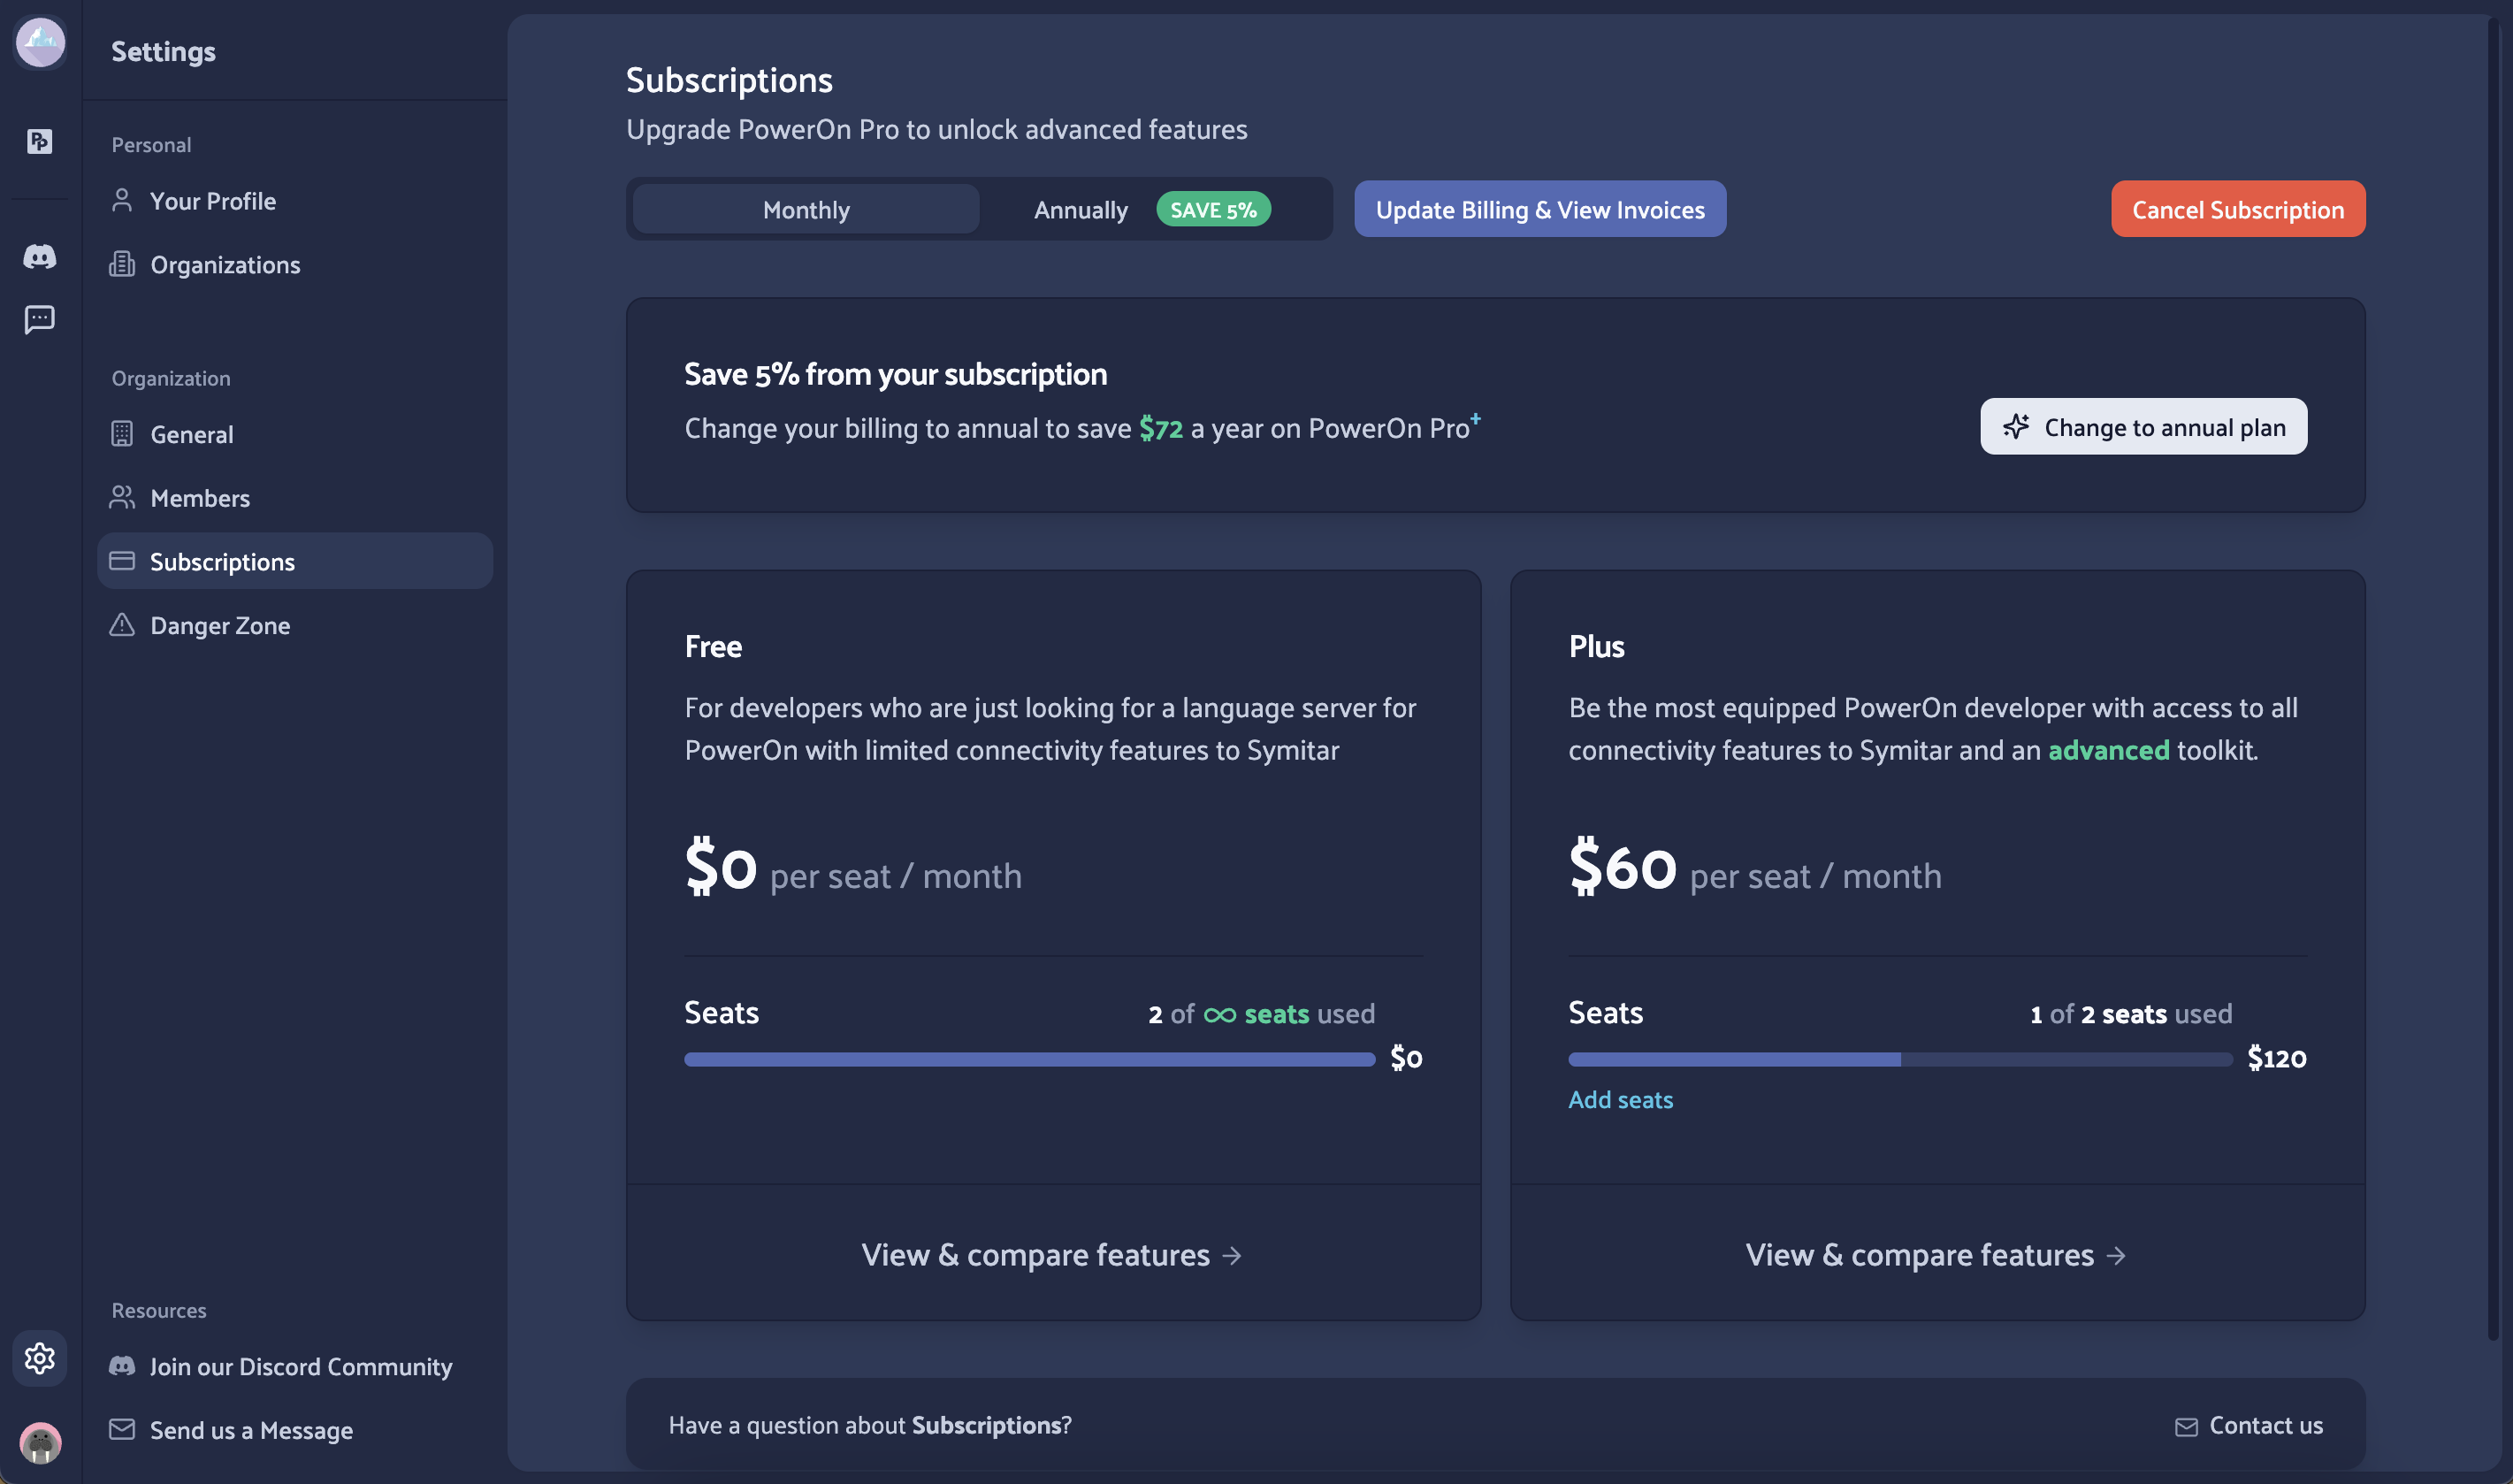Open Update Billing & View Invoices
2513x1484 pixels.
1539,209
